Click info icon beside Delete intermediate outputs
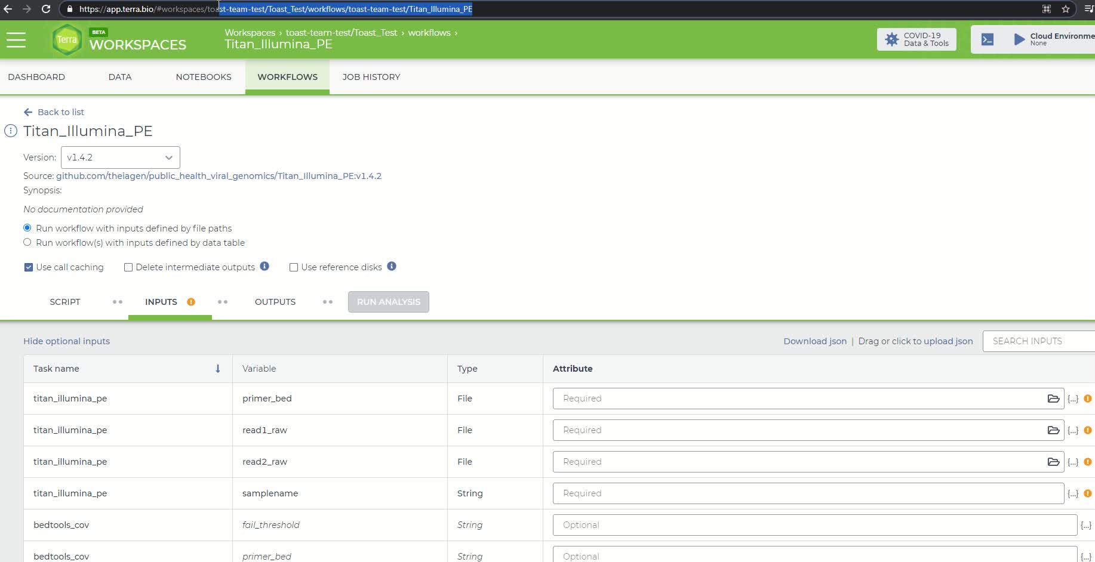1095x562 pixels. pyautogui.click(x=264, y=267)
